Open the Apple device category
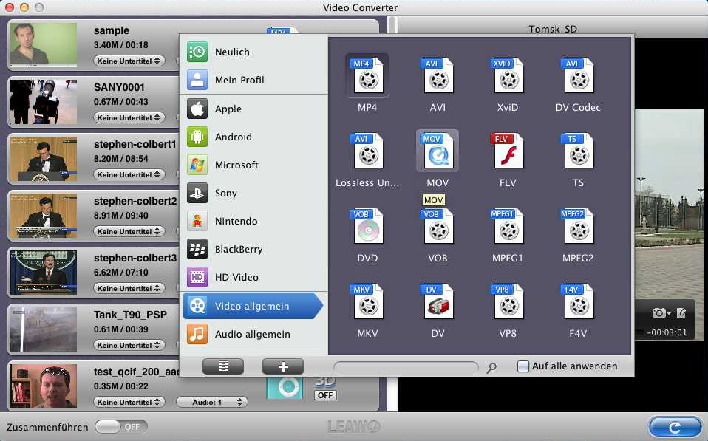Image resolution: width=708 pixels, height=441 pixels. pos(228,109)
